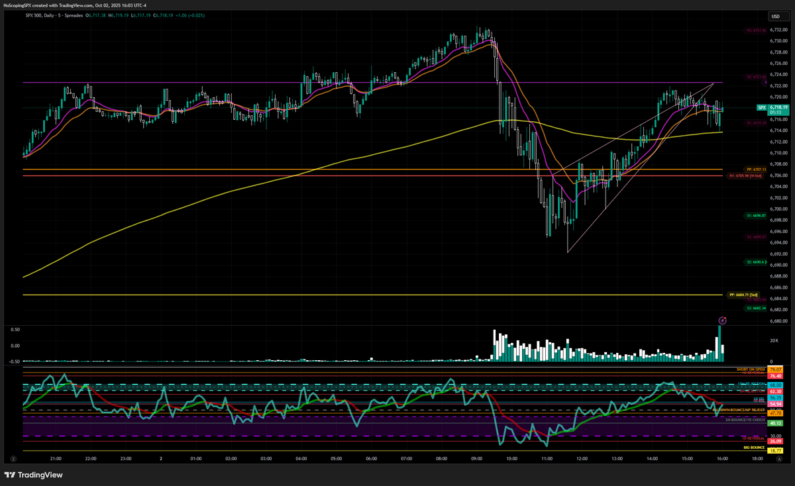Click the S1: 6698.87 support label
Screen dimensions: 795x486
[x=755, y=216]
